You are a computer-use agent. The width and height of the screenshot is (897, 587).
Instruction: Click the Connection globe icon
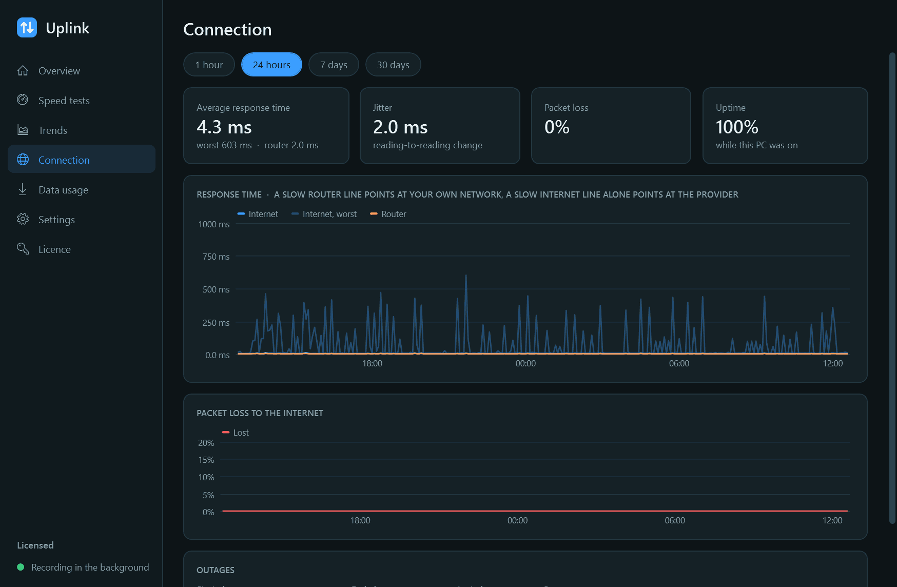[23, 160]
